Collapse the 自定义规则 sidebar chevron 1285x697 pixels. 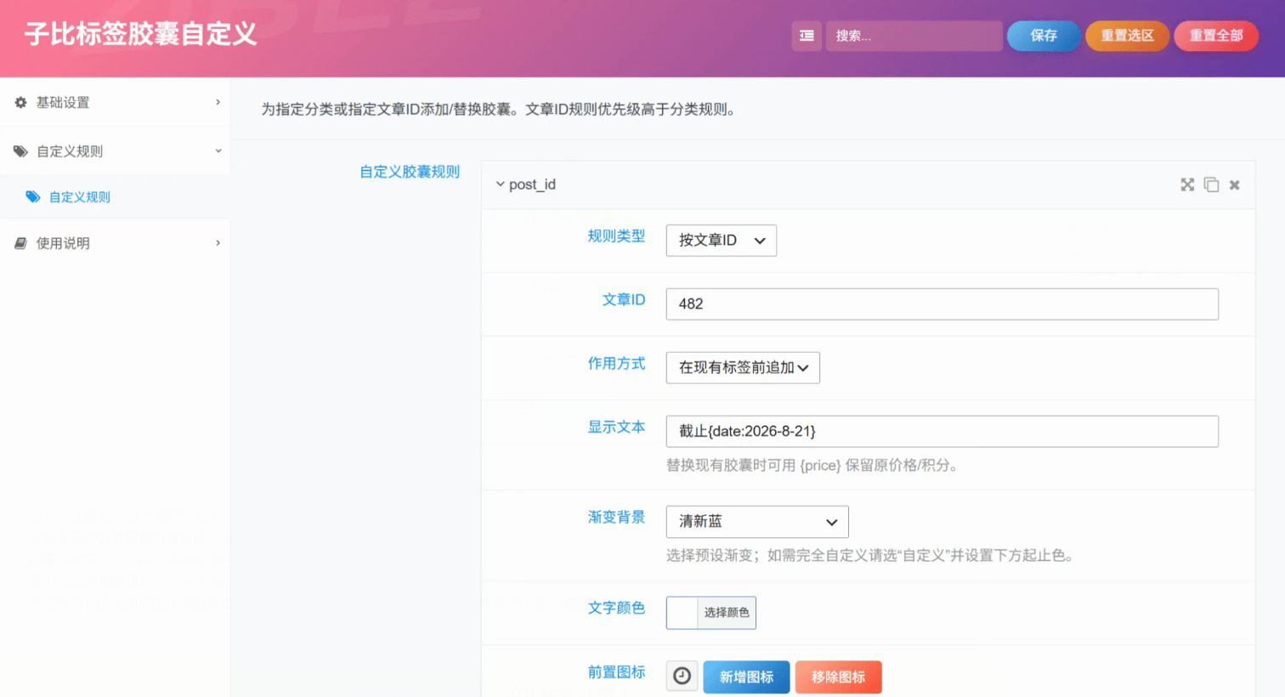click(x=218, y=151)
